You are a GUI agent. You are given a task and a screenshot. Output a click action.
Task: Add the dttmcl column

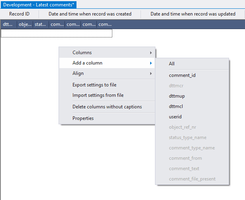(176, 106)
